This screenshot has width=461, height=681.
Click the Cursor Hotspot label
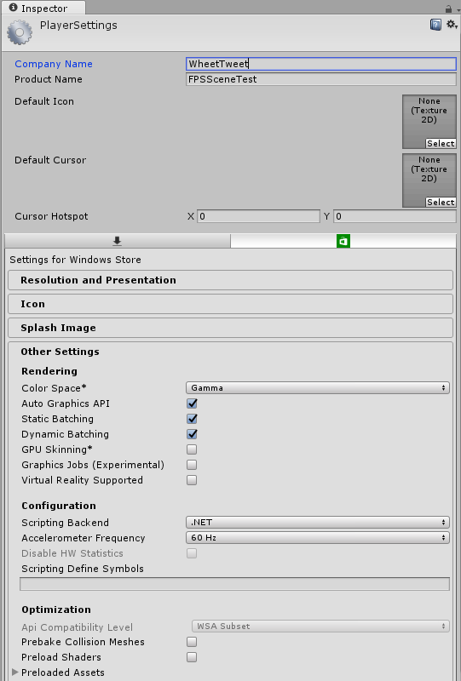pos(51,216)
